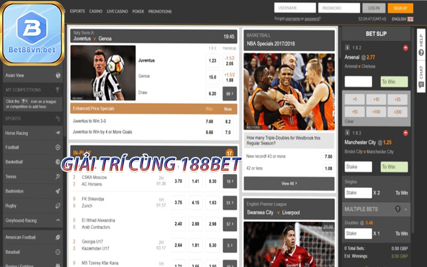The width and height of the screenshot is (427, 267).
Task: Click the globe icon beside Asian View
Action: pyautogui.click(x=58, y=75)
